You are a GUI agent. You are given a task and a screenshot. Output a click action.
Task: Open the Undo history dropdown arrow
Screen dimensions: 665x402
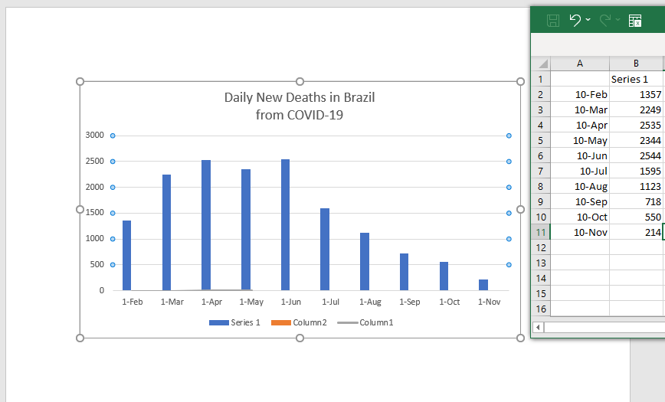(588, 20)
